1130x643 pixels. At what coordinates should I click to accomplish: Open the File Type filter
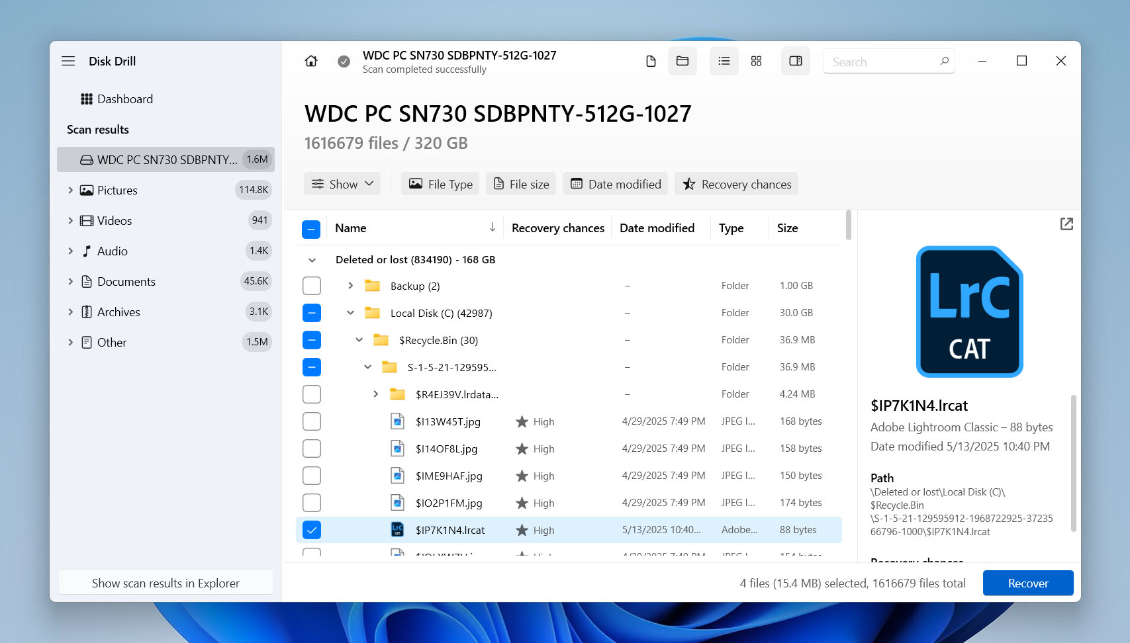[440, 184]
